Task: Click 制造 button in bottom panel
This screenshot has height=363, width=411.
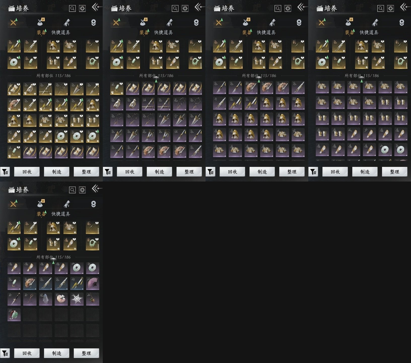Action: tap(57, 353)
